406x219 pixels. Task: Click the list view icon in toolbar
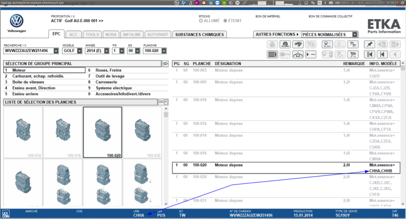pos(272,54)
